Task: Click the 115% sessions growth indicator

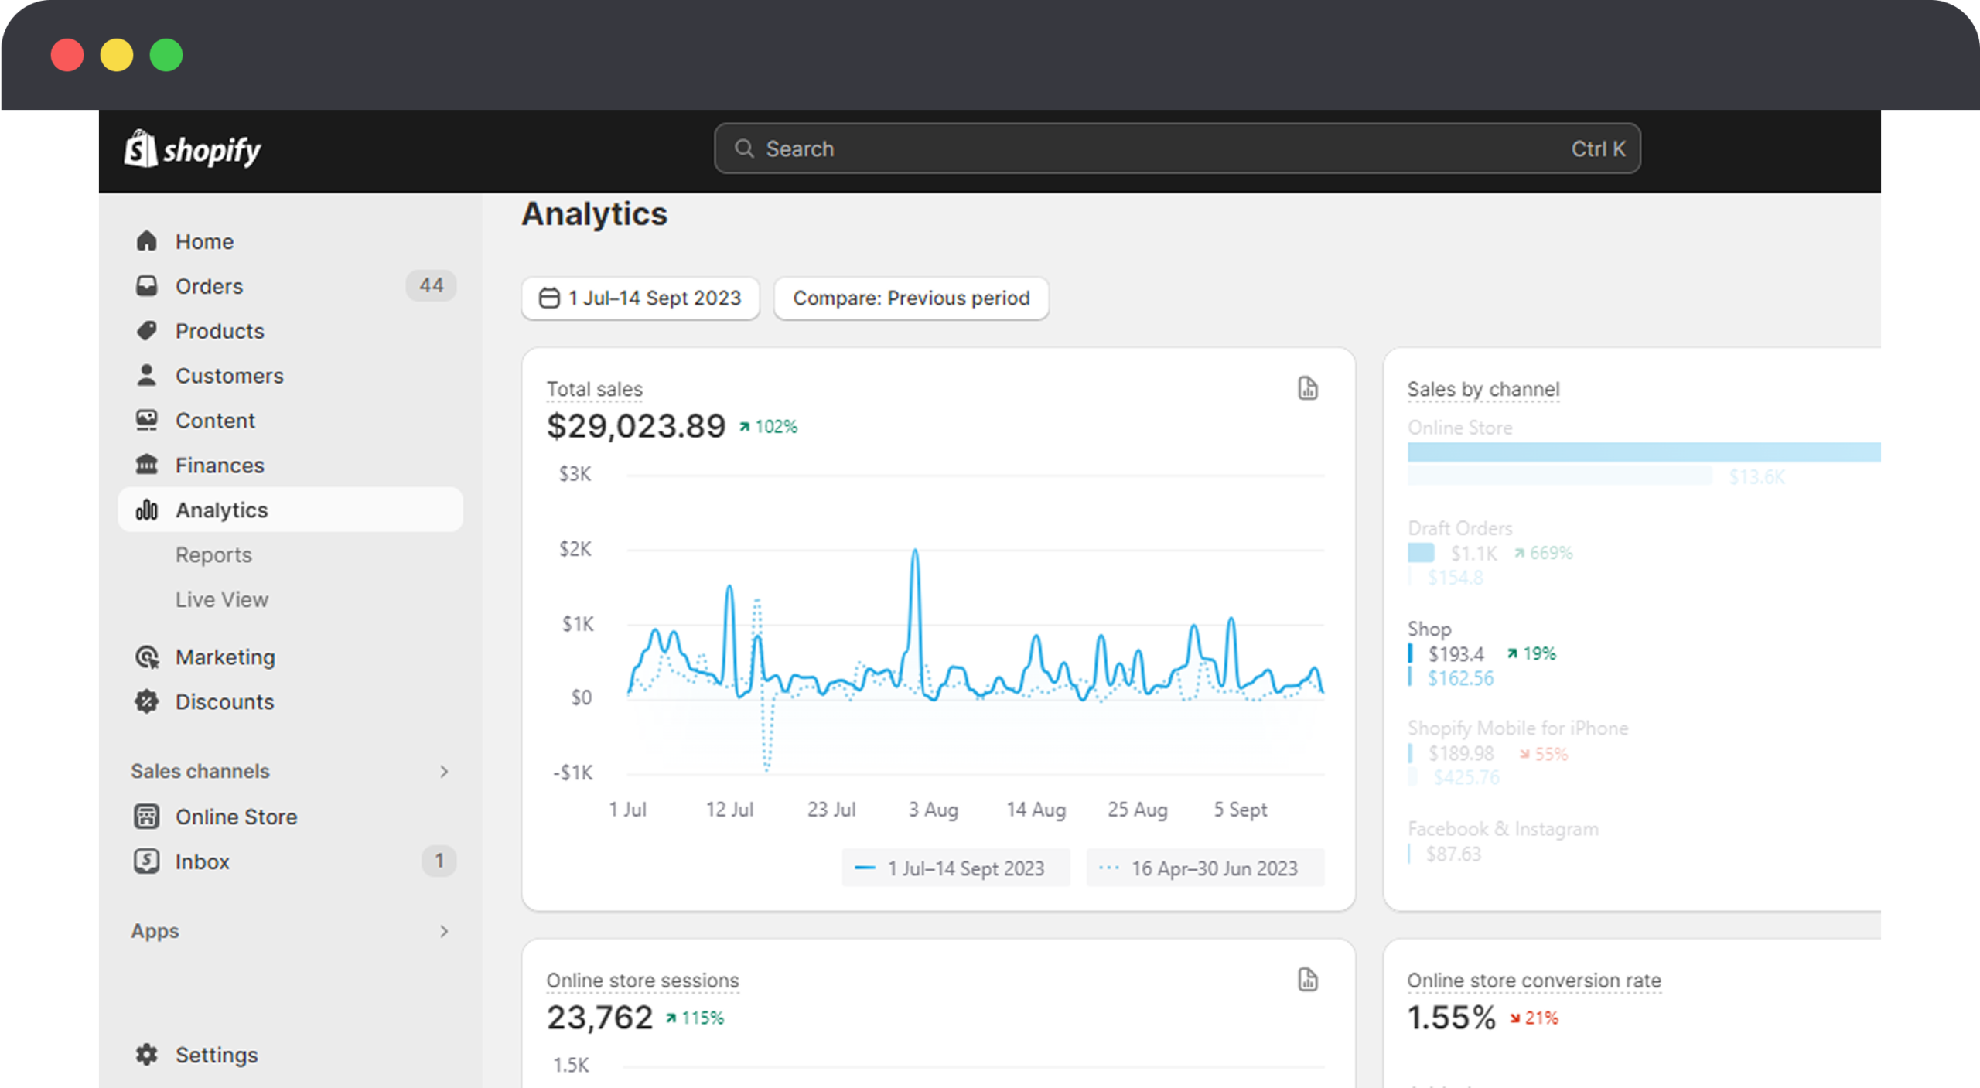Action: pyautogui.click(x=695, y=1018)
